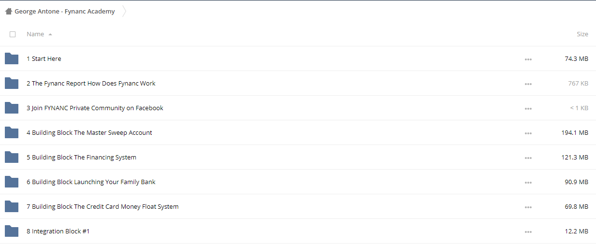Open the folder icon for 1 Start Here
This screenshot has width=596, height=245.
tap(12, 58)
